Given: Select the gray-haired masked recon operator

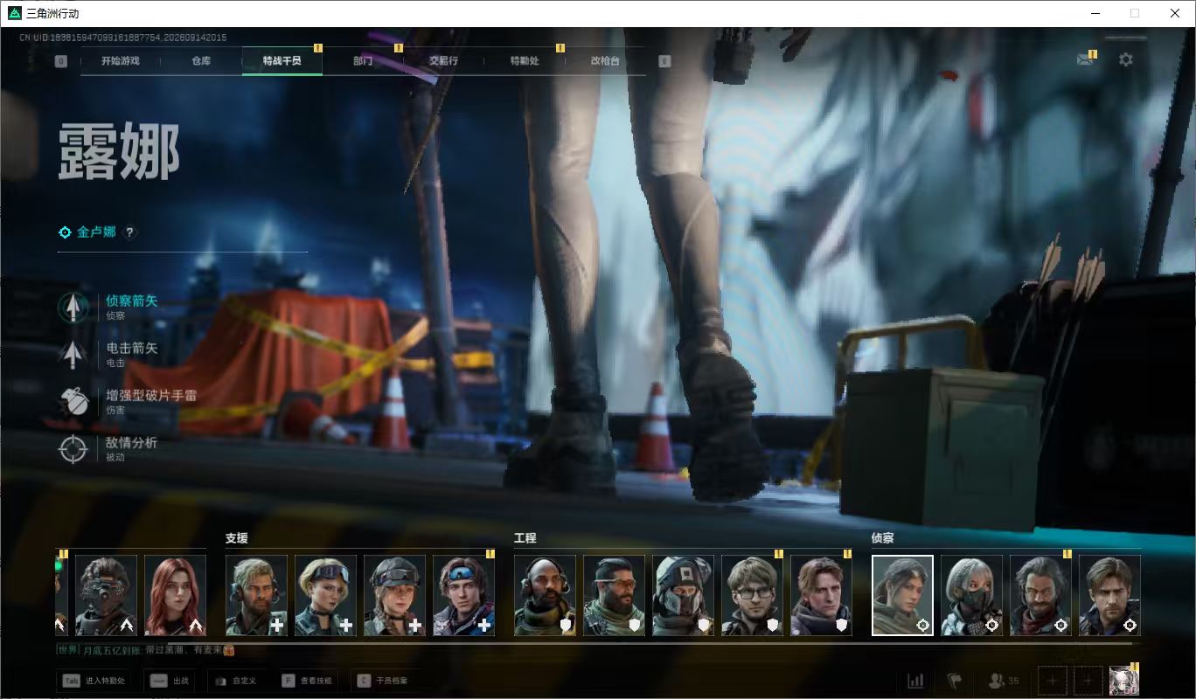Looking at the screenshot, I should click(971, 595).
